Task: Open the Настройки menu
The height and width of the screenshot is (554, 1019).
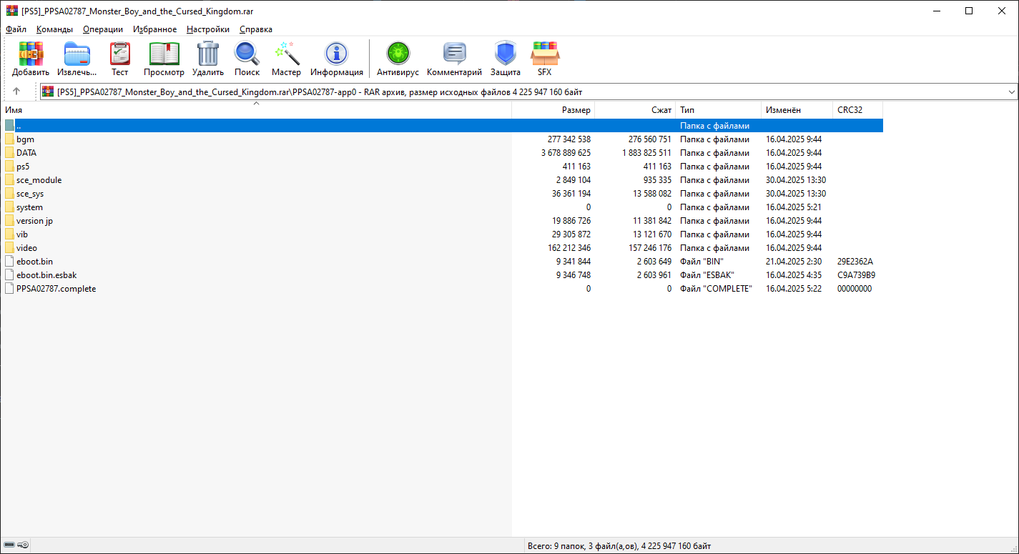Action: coord(208,29)
